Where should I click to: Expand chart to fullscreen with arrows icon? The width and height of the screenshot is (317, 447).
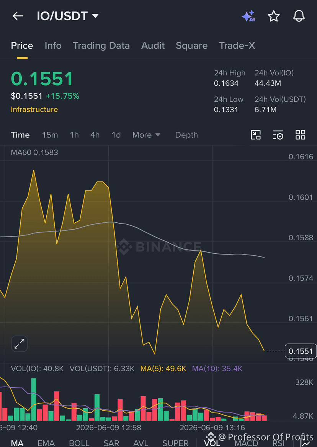point(20,344)
